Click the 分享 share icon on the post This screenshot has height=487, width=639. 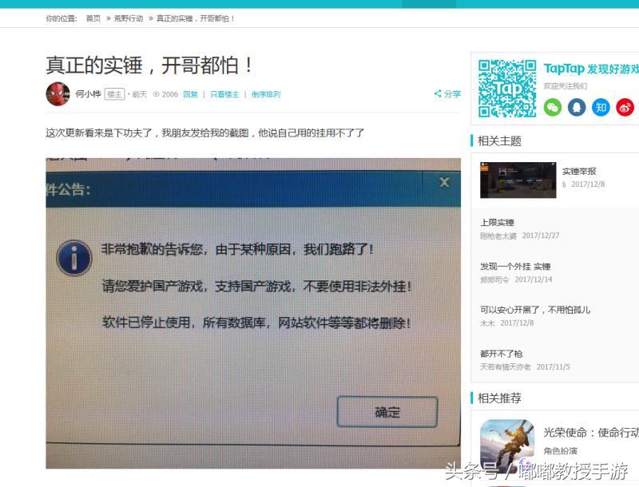pyautogui.click(x=447, y=93)
